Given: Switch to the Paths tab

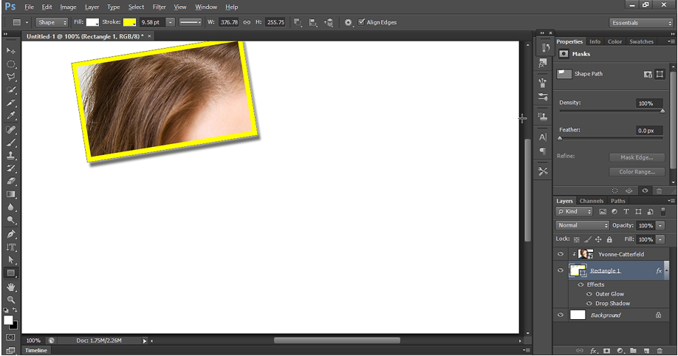Looking at the screenshot, I should (x=618, y=201).
